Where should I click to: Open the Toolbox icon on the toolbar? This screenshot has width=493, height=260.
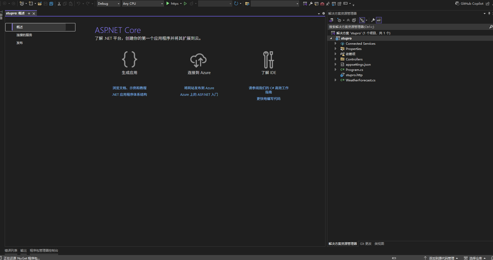click(x=322, y=3)
